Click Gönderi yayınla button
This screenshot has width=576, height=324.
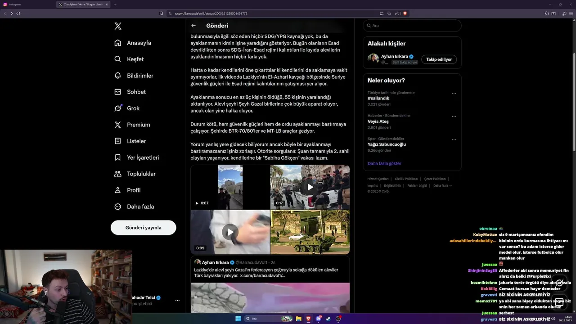(x=143, y=228)
